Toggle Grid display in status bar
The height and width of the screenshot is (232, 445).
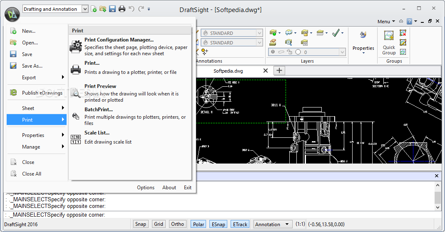[x=159, y=224]
